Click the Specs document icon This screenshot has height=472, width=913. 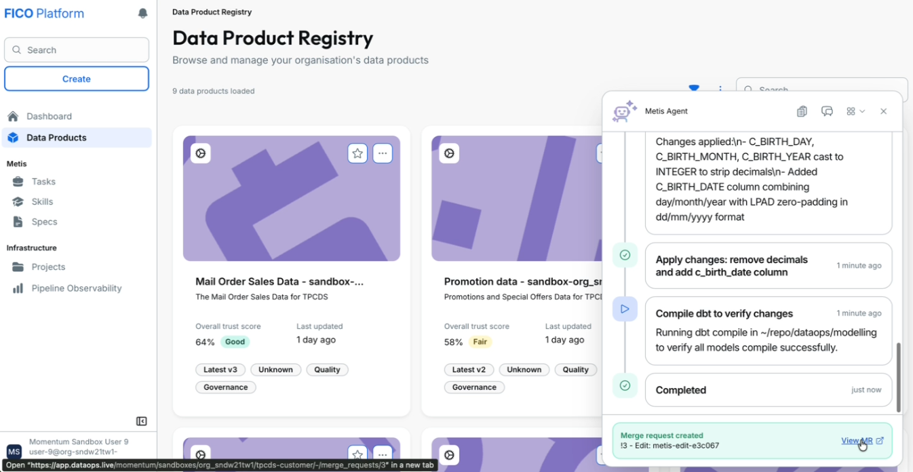tap(18, 222)
